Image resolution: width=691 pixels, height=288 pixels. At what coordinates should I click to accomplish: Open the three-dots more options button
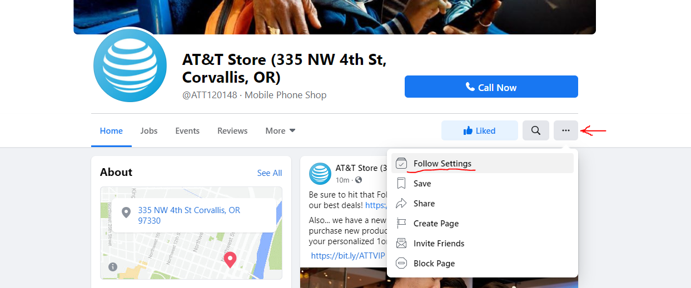pos(566,130)
